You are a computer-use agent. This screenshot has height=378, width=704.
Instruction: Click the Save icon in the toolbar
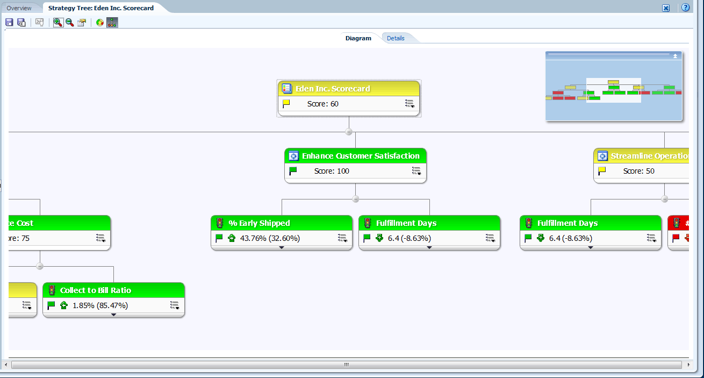click(x=9, y=22)
